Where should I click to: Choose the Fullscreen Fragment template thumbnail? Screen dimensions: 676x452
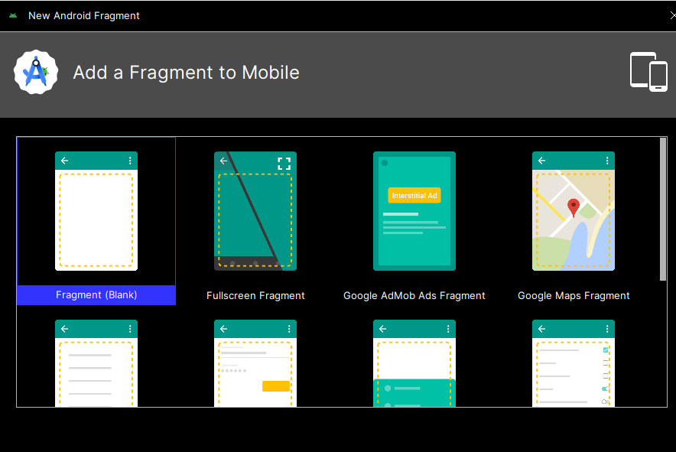pos(255,211)
